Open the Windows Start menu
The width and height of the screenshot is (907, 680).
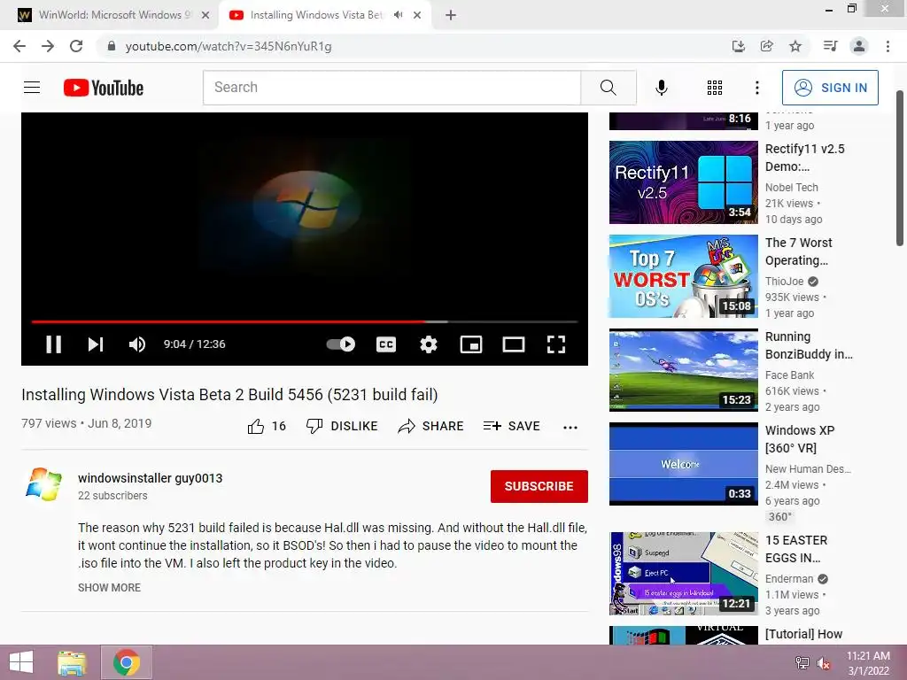click(x=21, y=662)
